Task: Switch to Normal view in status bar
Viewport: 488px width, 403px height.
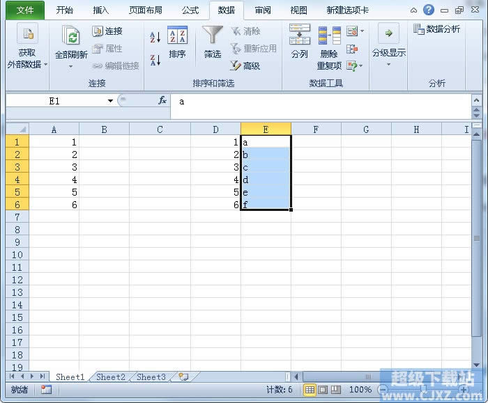Action: 310,390
